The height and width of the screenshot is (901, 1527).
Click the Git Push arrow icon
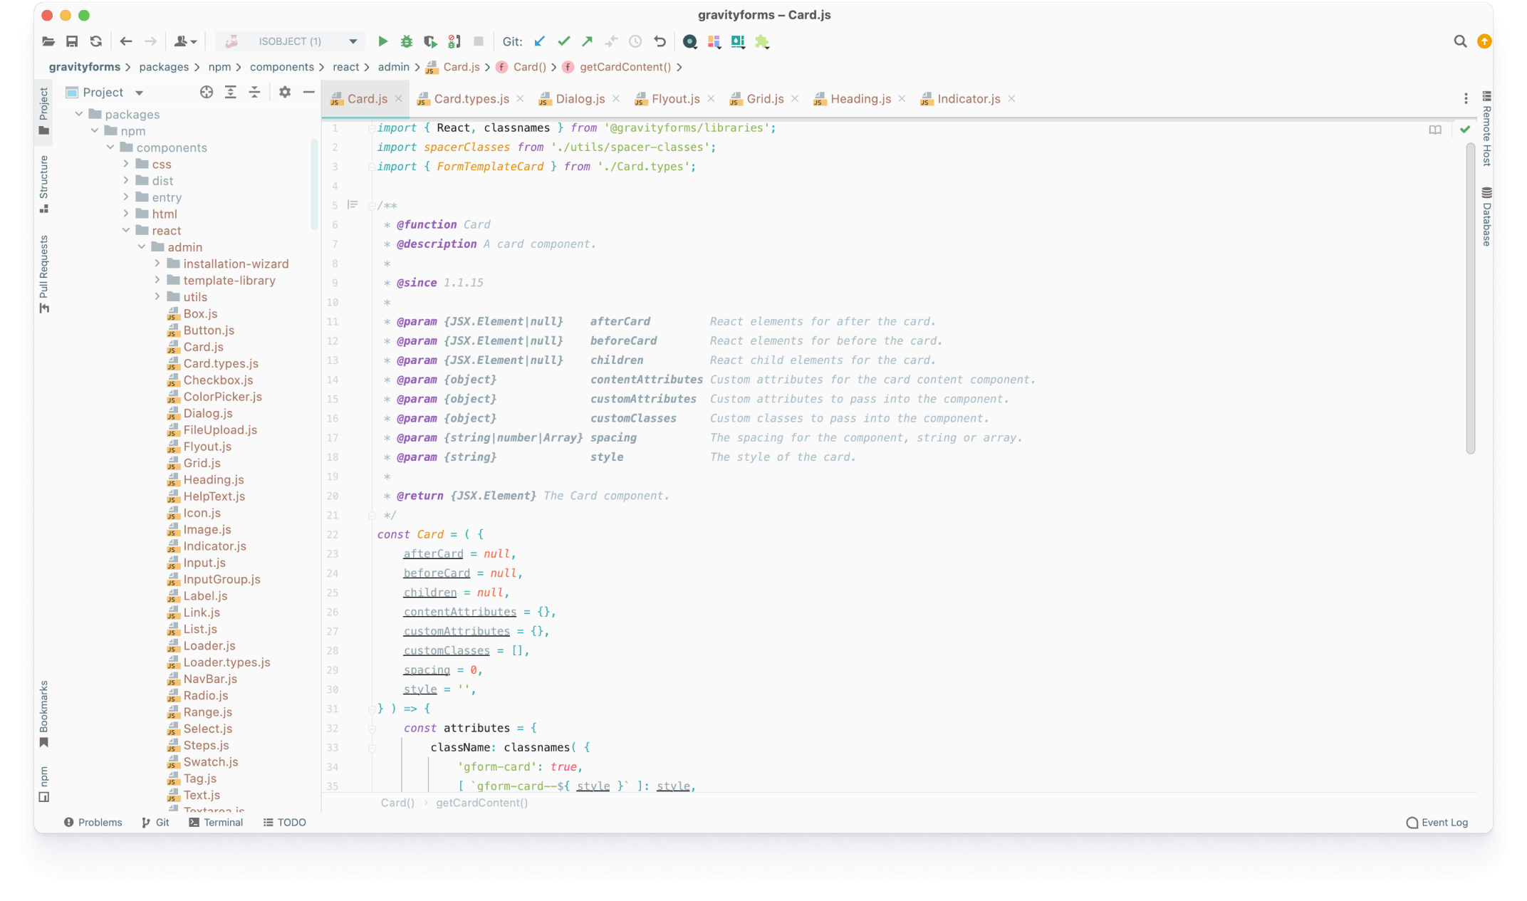(x=588, y=41)
